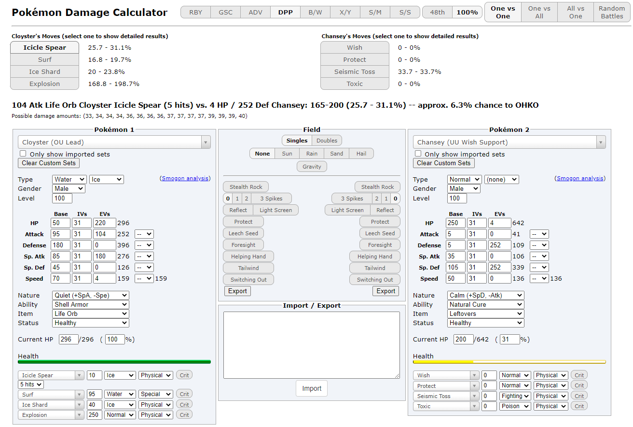Viewport: 633px width, 427px height.
Task: Open Cloyster's Water primary type dropdown
Action: click(69, 179)
